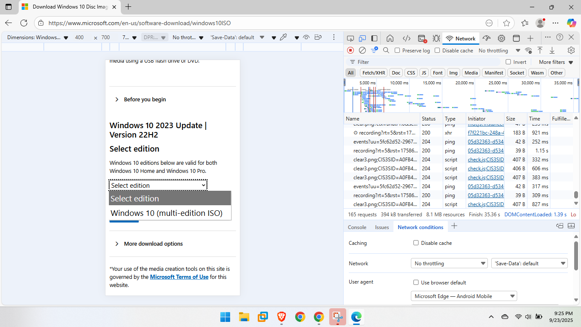Expand the Before you begin section
The height and width of the screenshot is (327, 581).
click(145, 99)
